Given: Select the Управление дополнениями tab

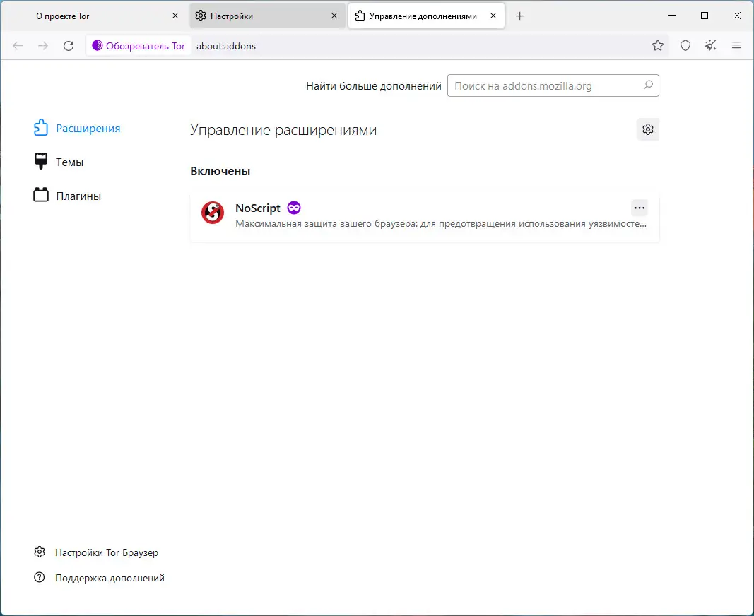Looking at the screenshot, I should click(x=426, y=16).
